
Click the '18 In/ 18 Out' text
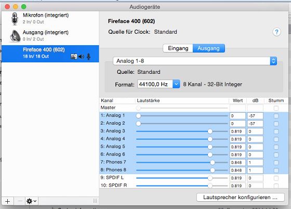(x=36, y=57)
